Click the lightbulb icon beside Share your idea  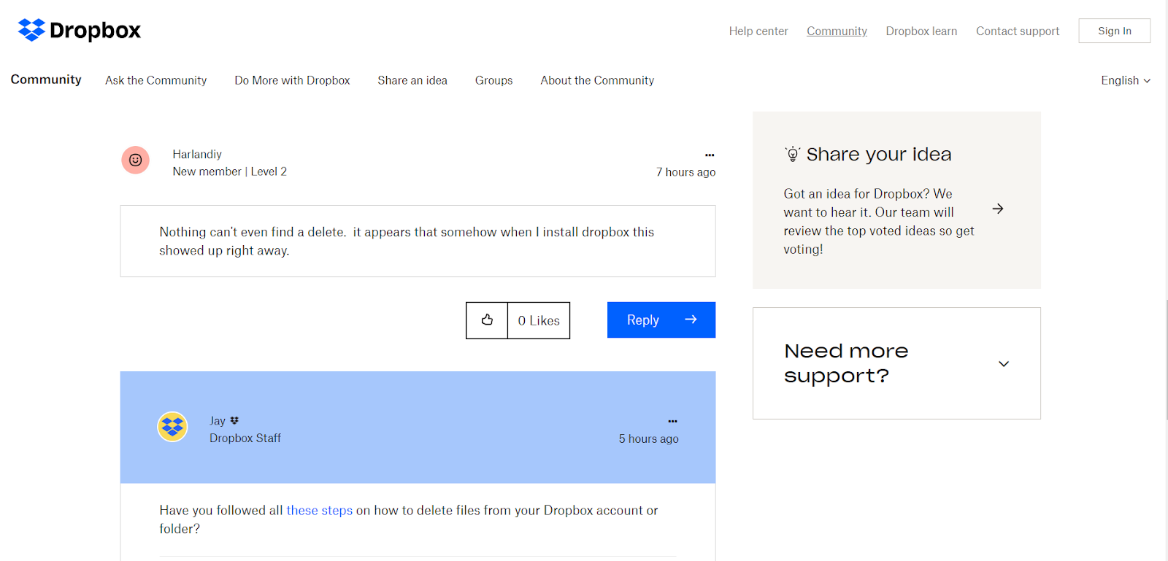pos(793,154)
